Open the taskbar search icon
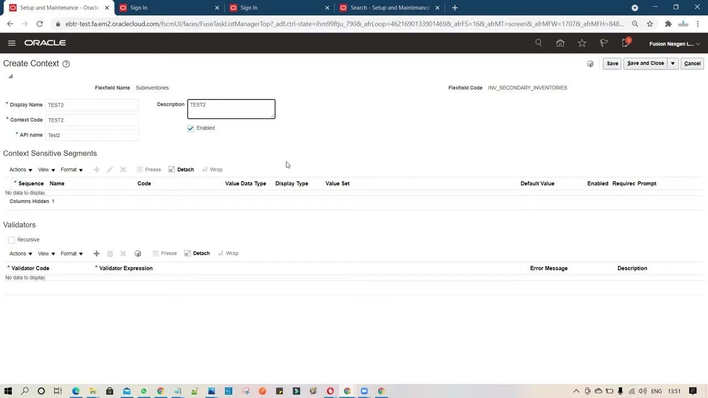The width and height of the screenshot is (708, 398). coord(25,391)
